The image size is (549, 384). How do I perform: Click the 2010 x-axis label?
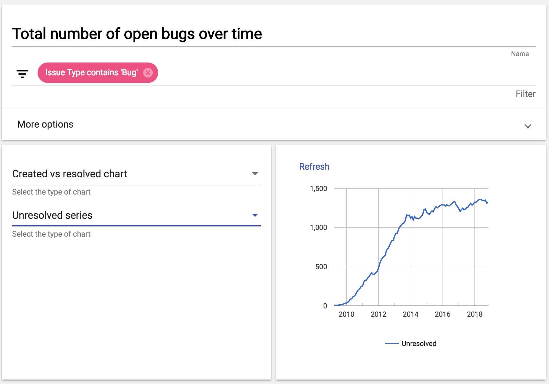point(346,314)
